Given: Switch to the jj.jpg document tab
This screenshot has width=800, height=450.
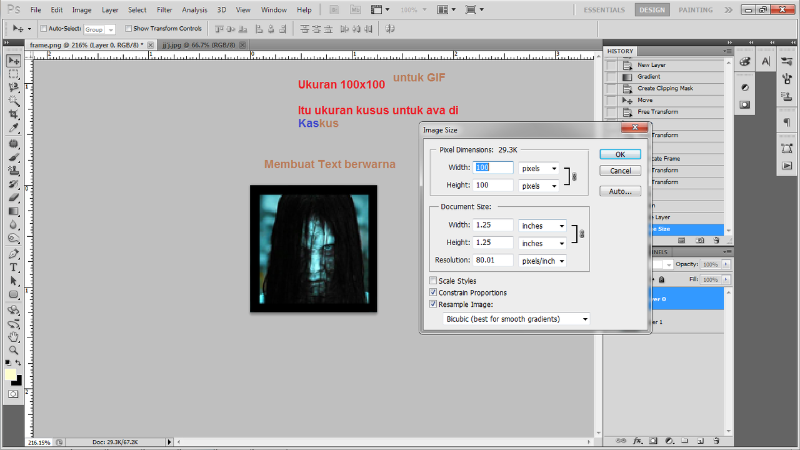Looking at the screenshot, I should click(200, 44).
